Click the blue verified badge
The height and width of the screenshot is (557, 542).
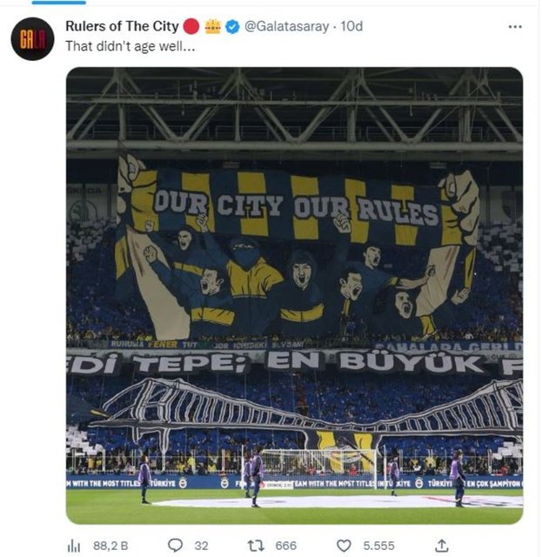[232, 26]
